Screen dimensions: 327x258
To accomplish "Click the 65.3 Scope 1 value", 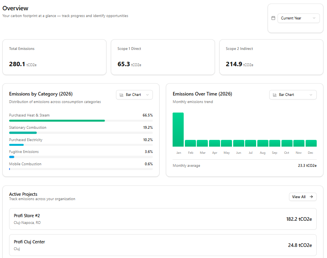I will coord(124,64).
